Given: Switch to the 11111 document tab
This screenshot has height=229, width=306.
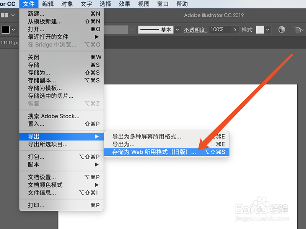Looking at the screenshot, I should tap(10, 43).
